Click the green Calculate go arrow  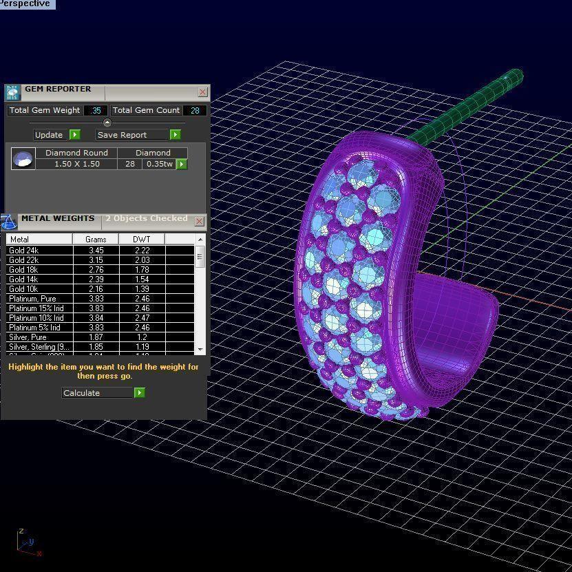140,393
